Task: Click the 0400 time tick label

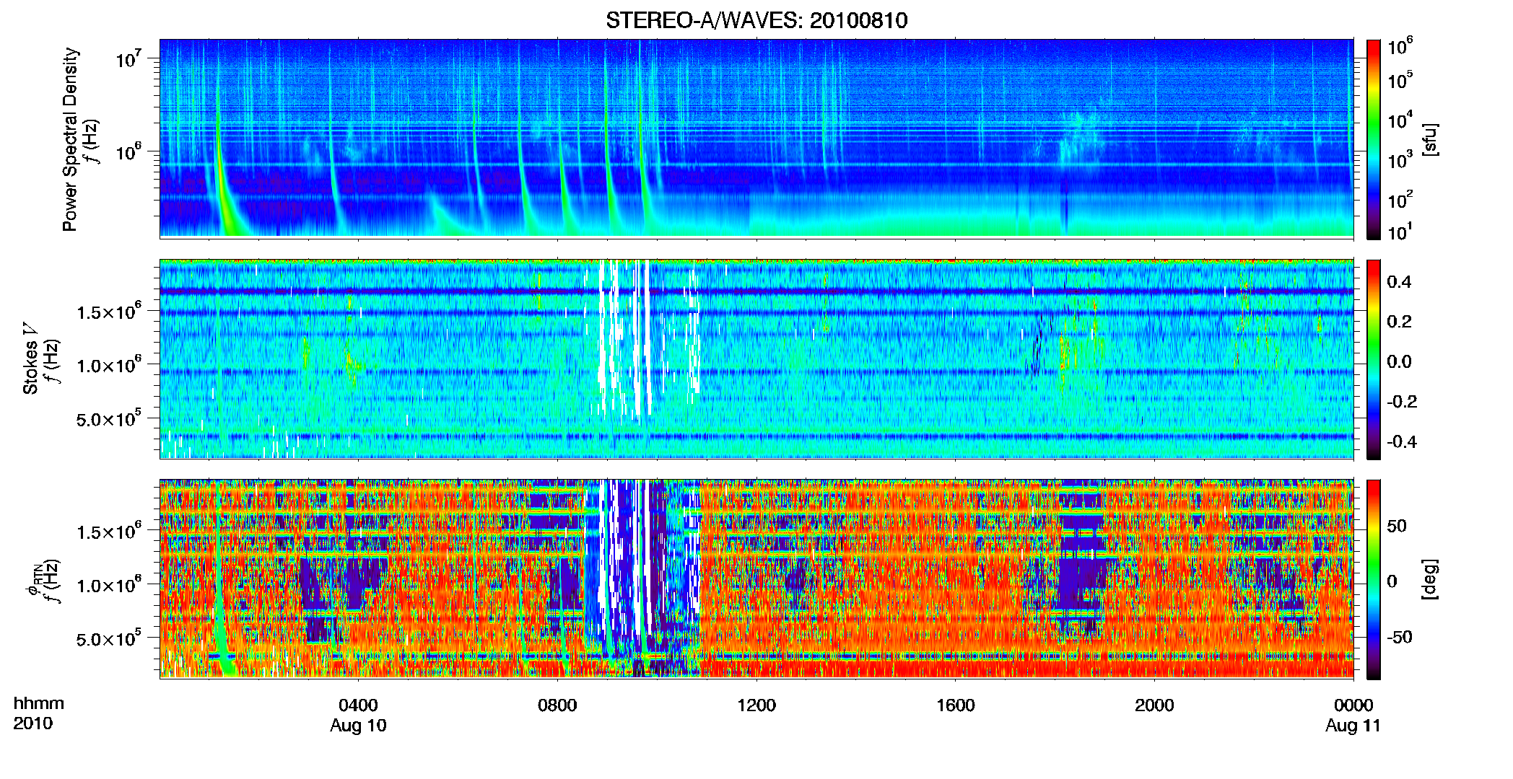Action: tap(359, 705)
